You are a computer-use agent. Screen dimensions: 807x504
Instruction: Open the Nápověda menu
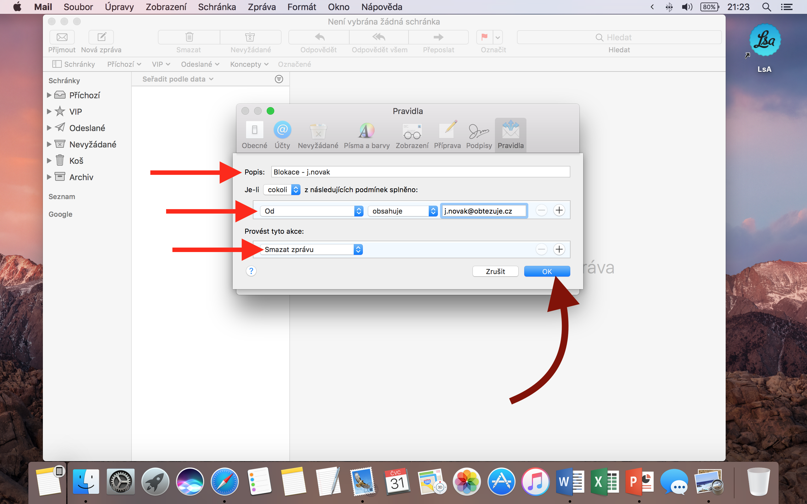381,7
